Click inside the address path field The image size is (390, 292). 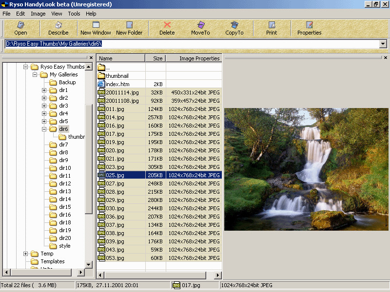(192, 44)
